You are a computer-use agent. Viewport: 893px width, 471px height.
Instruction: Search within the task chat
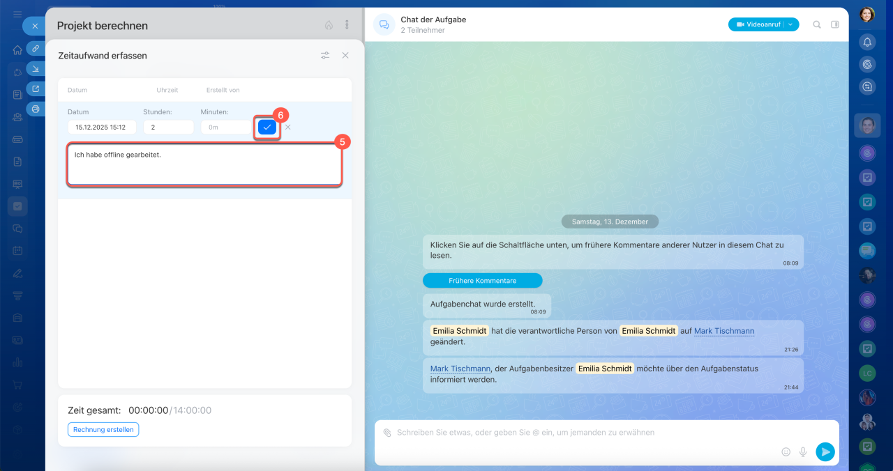tap(817, 24)
